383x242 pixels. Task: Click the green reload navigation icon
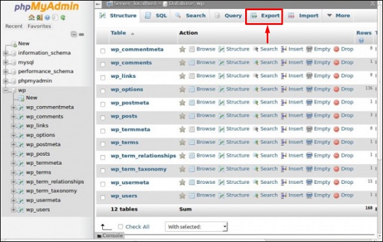tap(63, 18)
